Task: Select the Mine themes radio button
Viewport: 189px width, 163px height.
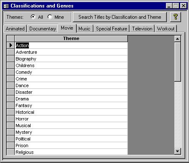Action: [50, 17]
